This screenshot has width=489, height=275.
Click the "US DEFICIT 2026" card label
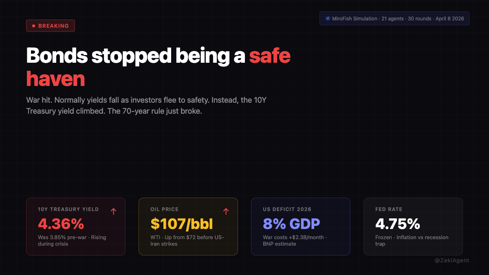click(287, 209)
